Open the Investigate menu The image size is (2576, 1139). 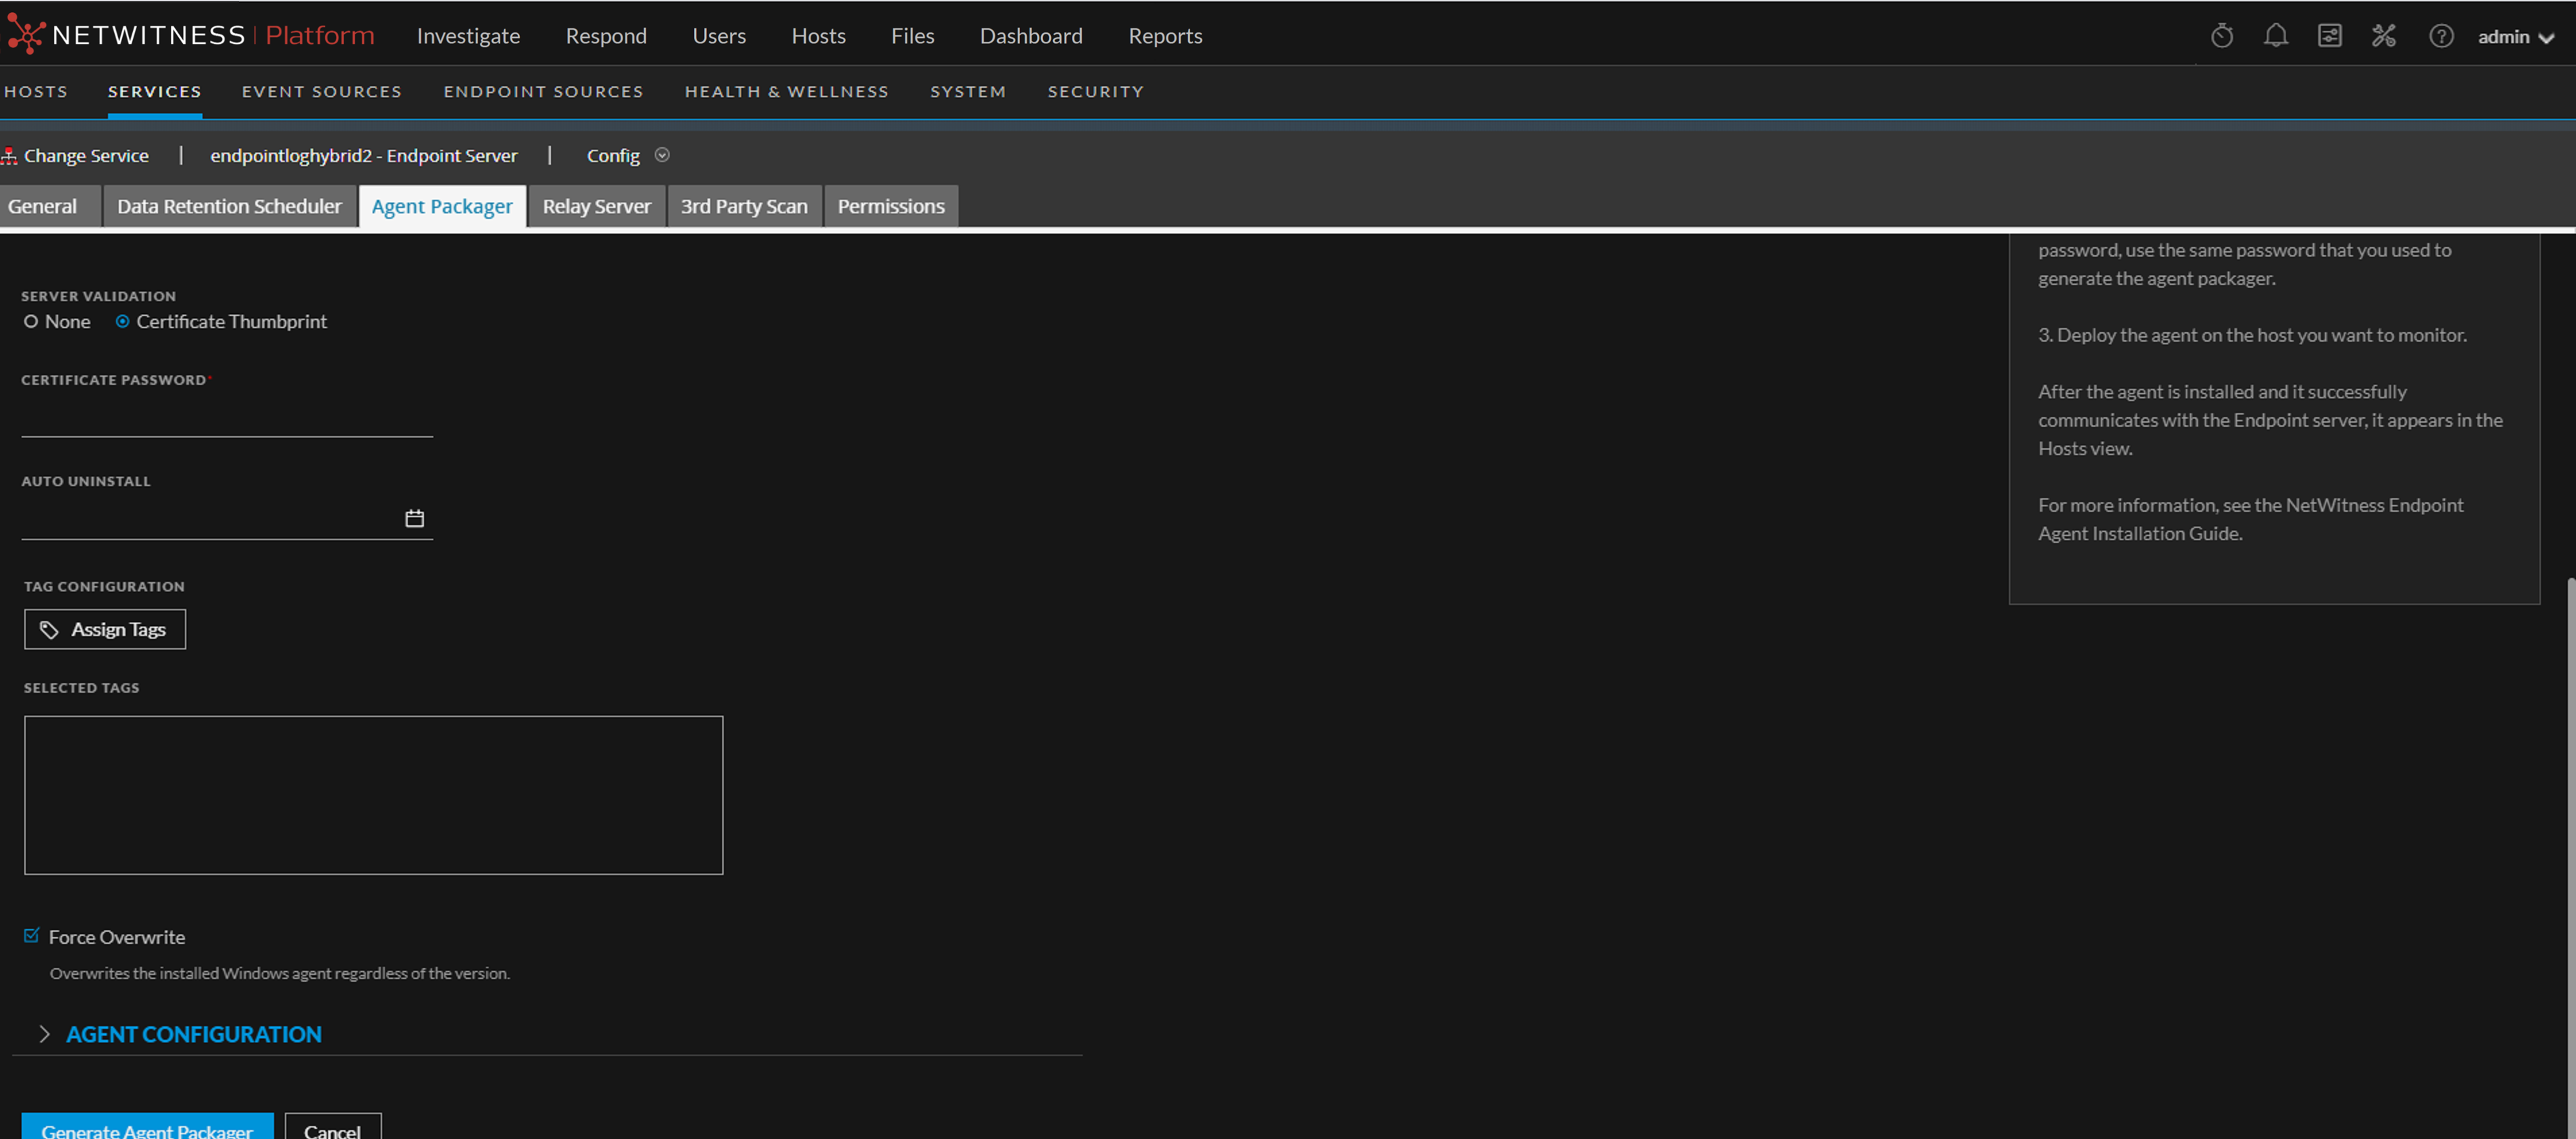point(468,36)
